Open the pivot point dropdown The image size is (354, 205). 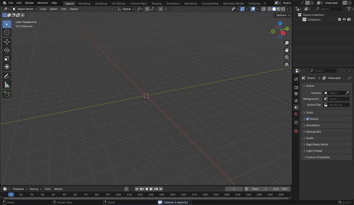tap(140, 9)
